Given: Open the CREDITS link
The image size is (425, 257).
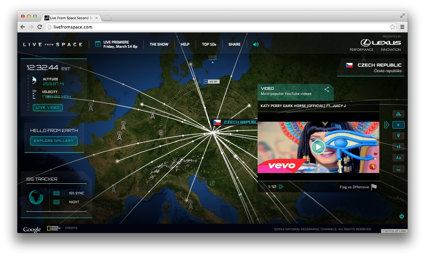Looking at the screenshot, I should pos(71,228).
